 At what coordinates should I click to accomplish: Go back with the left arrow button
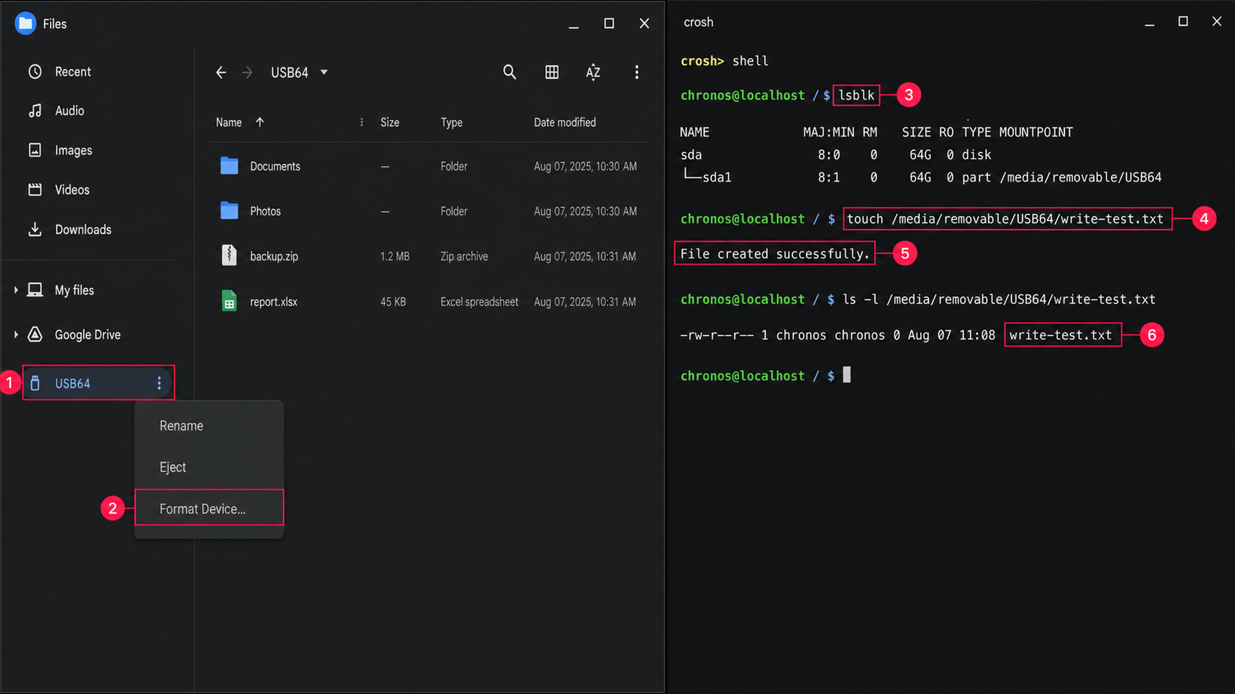point(221,73)
